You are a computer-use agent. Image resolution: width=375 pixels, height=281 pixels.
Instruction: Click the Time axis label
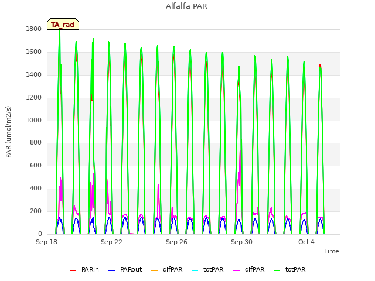tap(332, 251)
